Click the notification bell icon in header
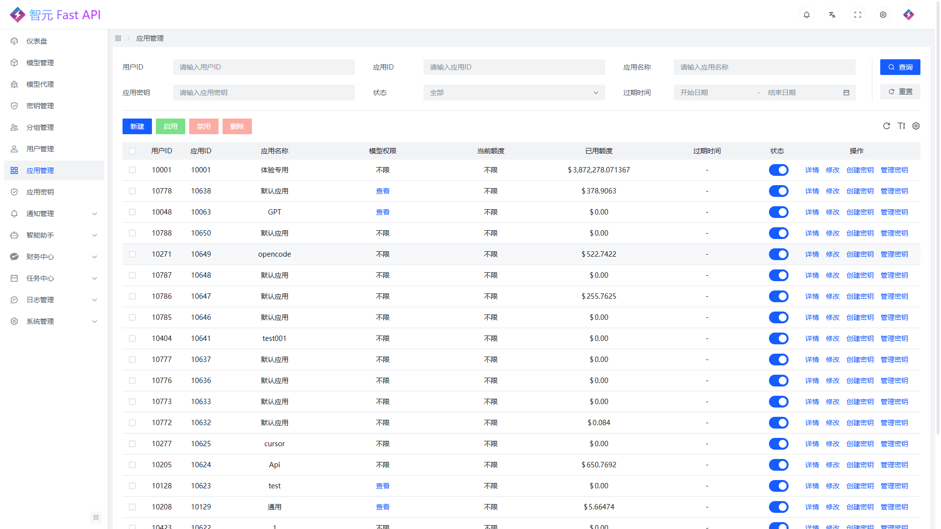The height and width of the screenshot is (529, 941). click(x=806, y=15)
